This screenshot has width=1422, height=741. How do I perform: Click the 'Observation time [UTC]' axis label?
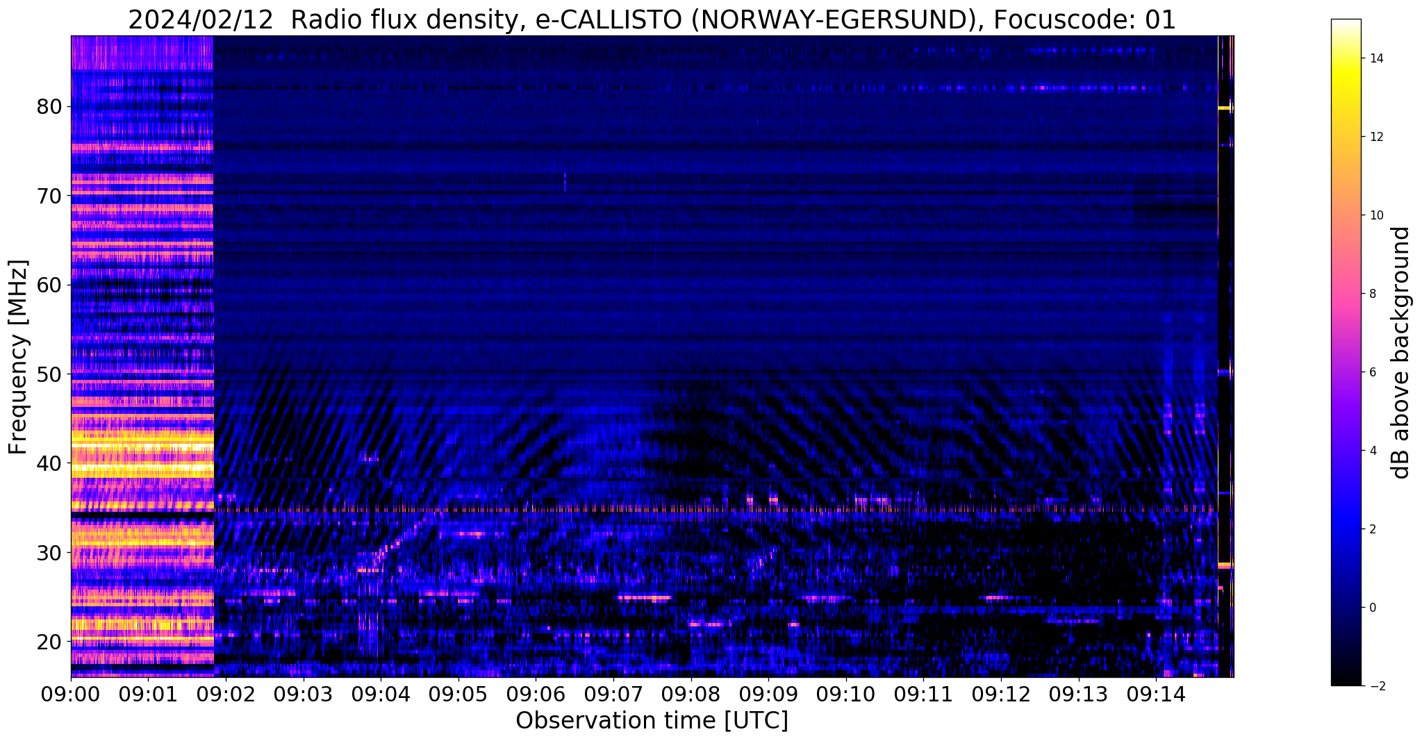point(652,721)
